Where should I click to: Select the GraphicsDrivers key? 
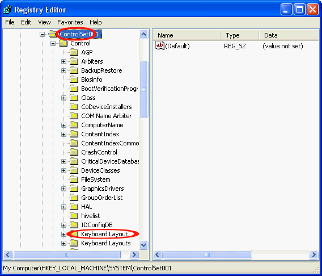tap(103, 189)
